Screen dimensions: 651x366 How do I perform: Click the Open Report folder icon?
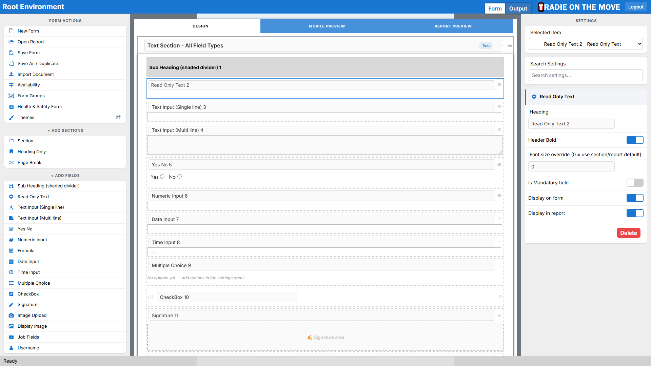pyautogui.click(x=11, y=42)
